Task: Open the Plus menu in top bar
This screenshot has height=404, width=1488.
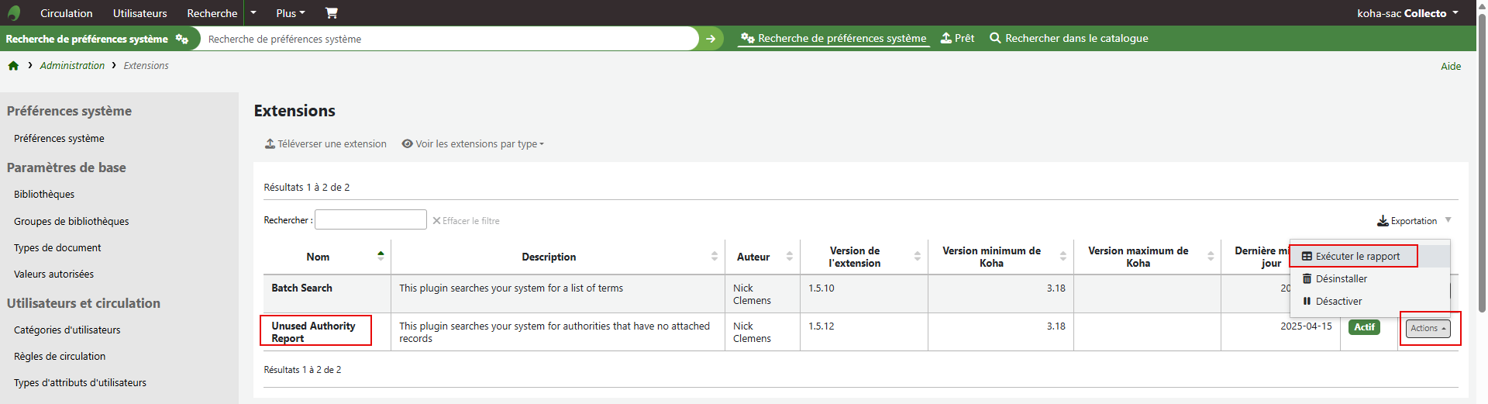Action: (290, 13)
